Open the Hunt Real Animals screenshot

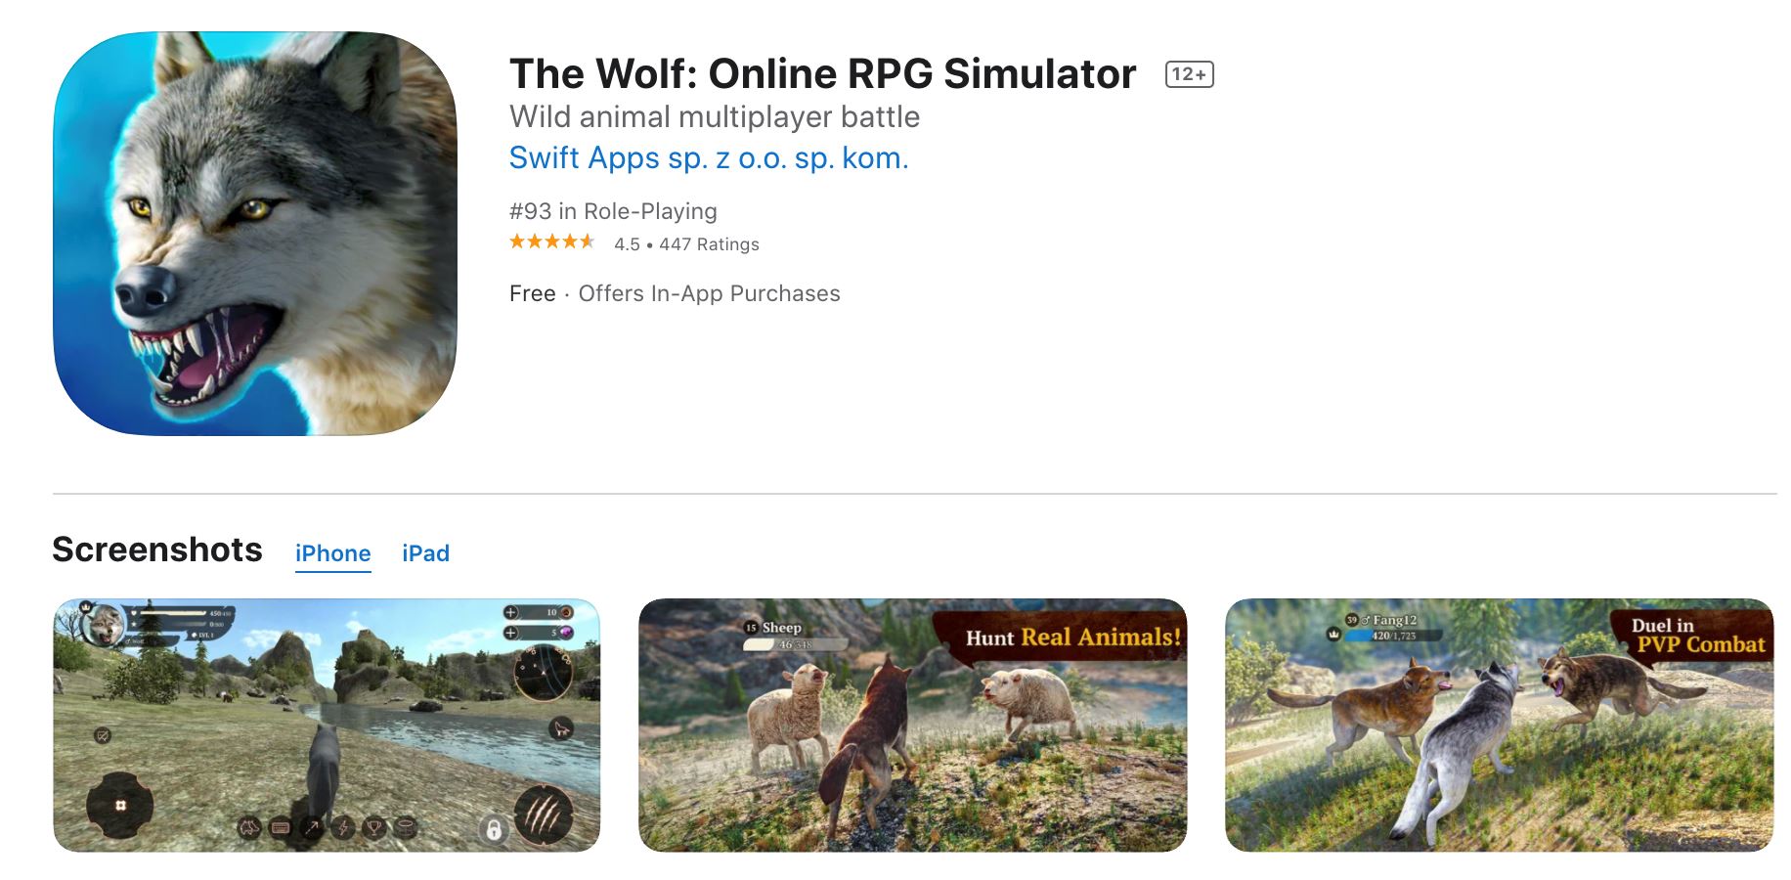tap(912, 725)
